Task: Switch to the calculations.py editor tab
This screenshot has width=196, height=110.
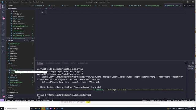Action: pyautogui.click(x=118, y=5)
